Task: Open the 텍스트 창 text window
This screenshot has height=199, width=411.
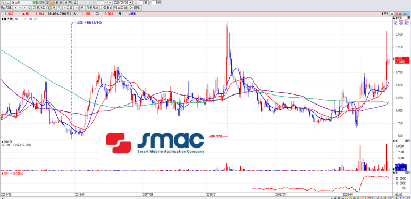Action: pyautogui.click(x=121, y=8)
